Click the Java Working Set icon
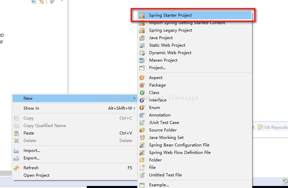The height and width of the screenshot is (188, 288). click(142, 138)
